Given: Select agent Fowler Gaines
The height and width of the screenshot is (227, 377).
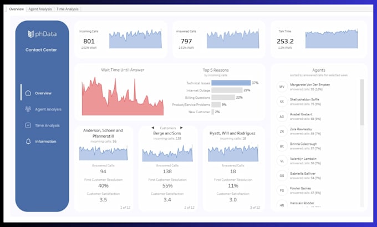Looking at the screenshot, I should 300,189.
